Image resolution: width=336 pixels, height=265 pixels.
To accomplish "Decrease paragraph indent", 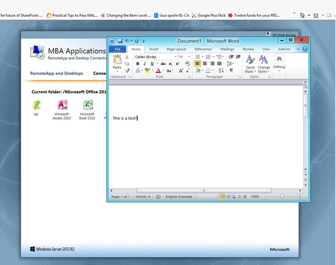I will [231, 57].
